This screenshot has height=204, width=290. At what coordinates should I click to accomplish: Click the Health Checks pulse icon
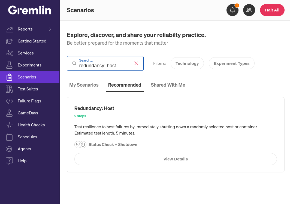click(x=9, y=125)
